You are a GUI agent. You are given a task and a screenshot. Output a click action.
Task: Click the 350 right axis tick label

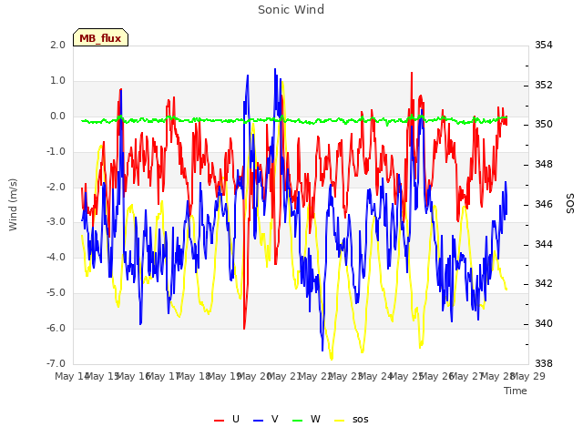544,125
